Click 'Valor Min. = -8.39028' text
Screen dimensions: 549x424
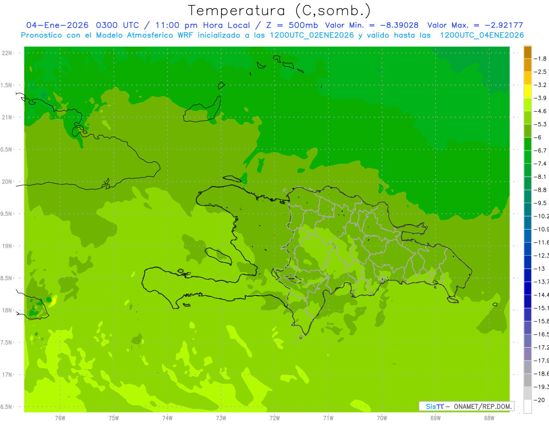click(x=371, y=25)
